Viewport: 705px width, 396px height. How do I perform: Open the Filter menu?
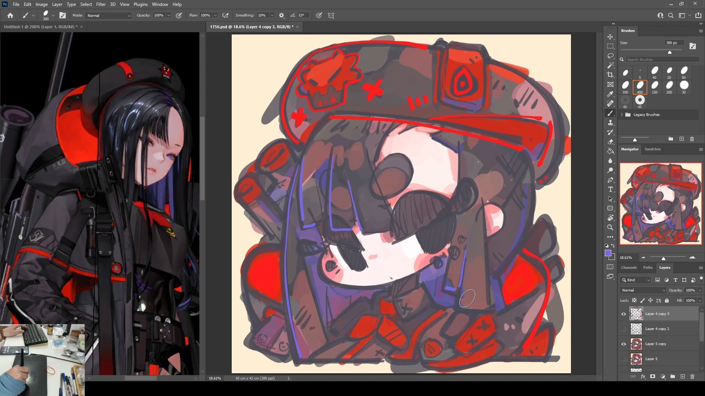101,4
